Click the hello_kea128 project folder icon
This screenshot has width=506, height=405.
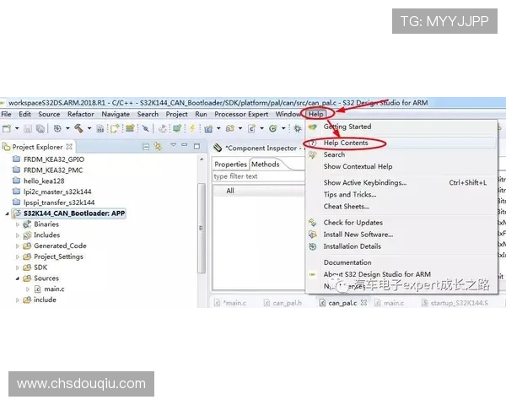click(x=16, y=181)
